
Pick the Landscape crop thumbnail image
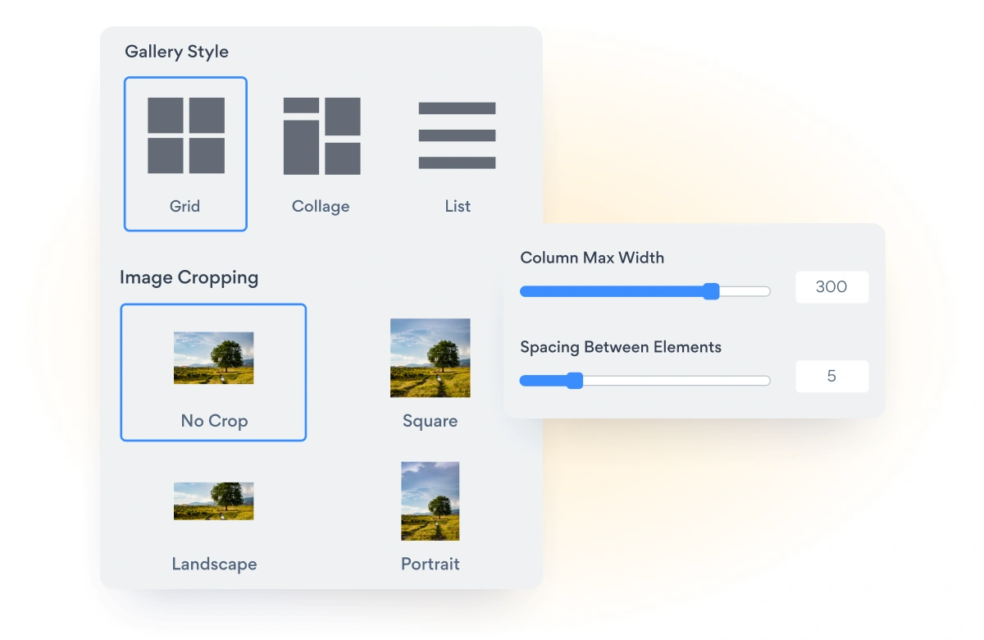213,501
